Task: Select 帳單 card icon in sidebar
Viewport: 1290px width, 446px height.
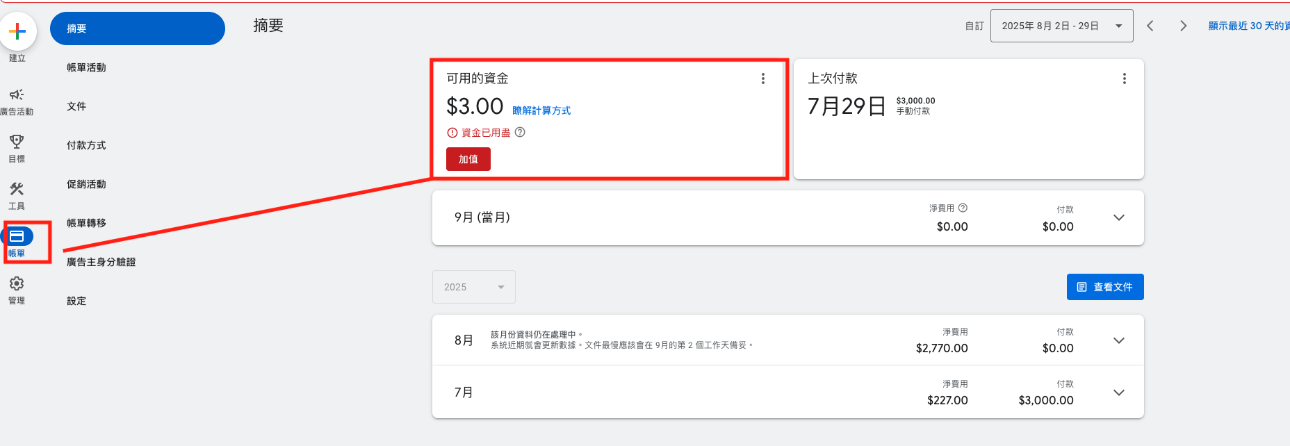Action: pos(17,236)
